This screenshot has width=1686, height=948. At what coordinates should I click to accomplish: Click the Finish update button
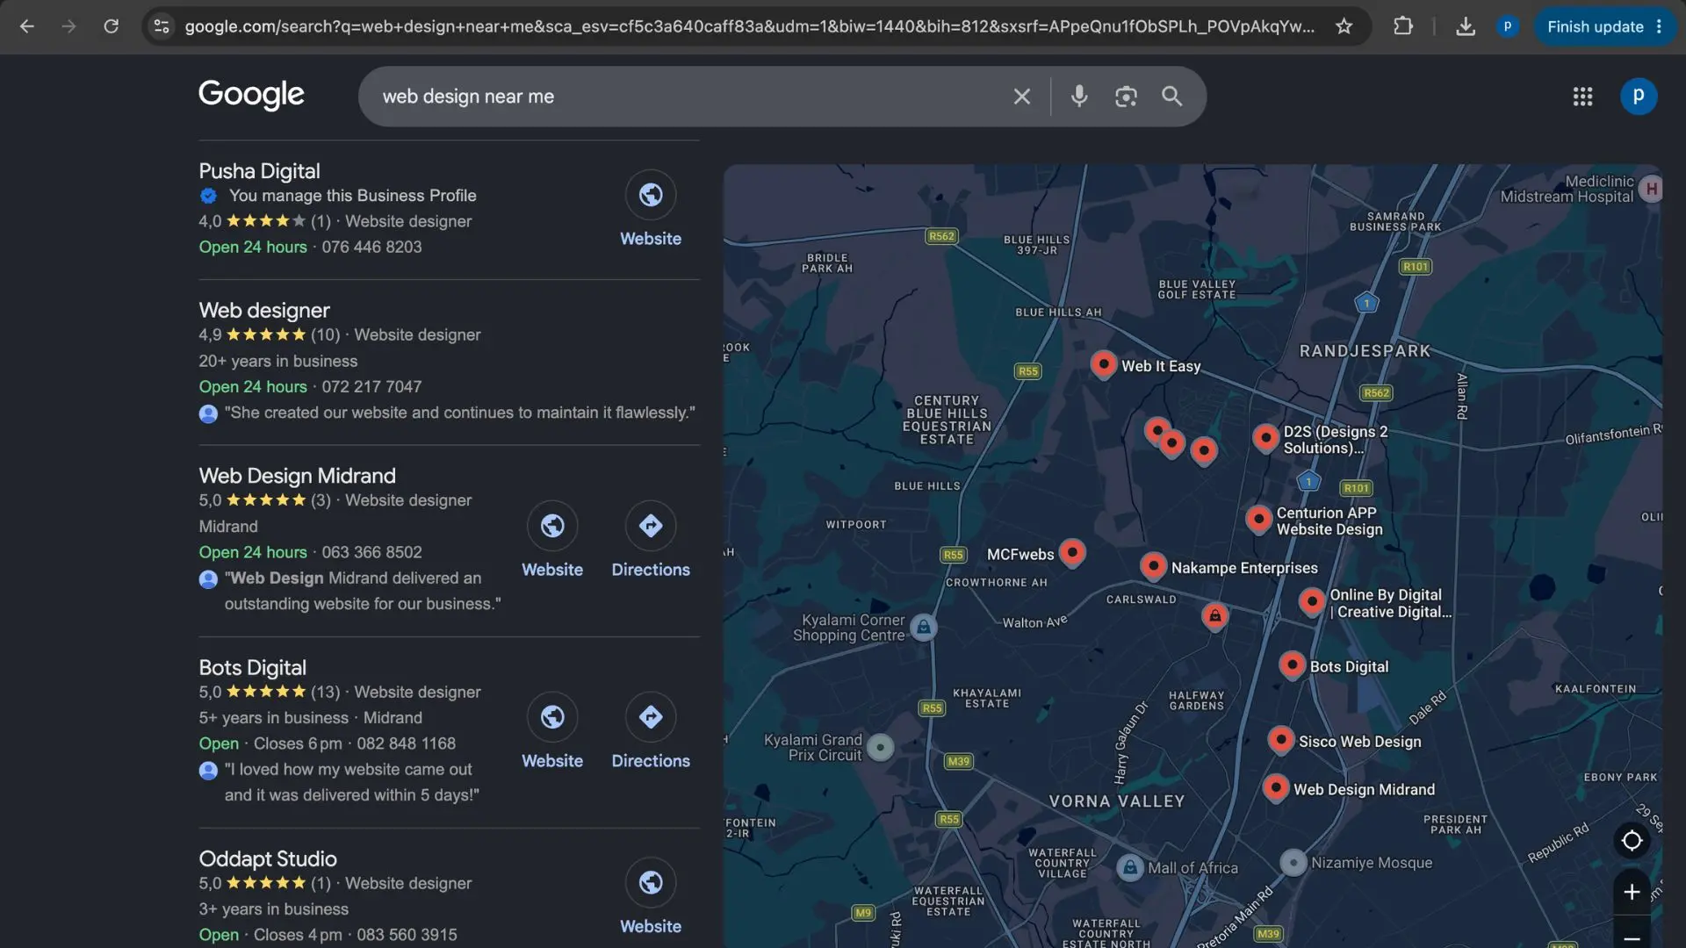pos(1604,26)
